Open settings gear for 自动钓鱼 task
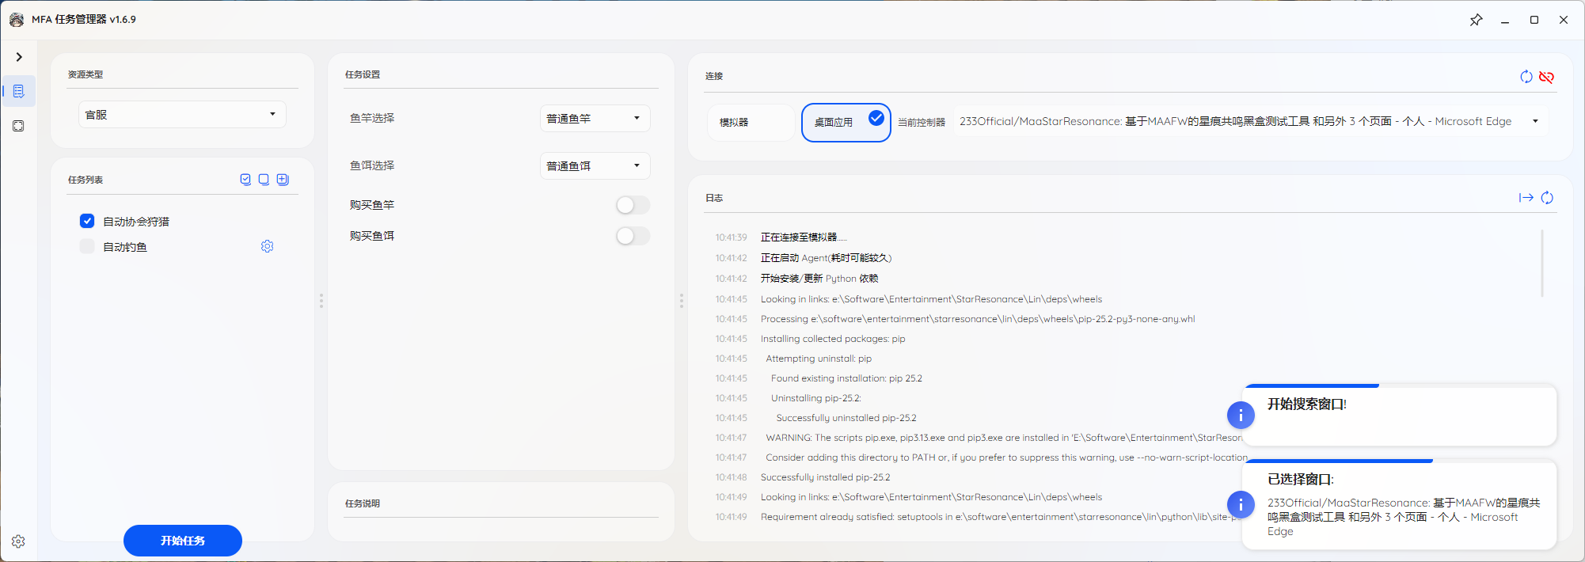Screen dimensions: 1585x562 (x=268, y=247)
